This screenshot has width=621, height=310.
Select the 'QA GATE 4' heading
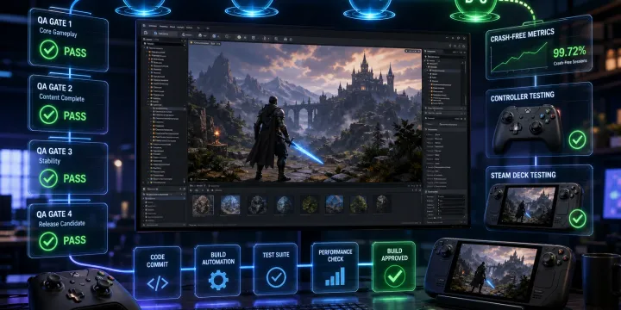click(x=54, y=214)
